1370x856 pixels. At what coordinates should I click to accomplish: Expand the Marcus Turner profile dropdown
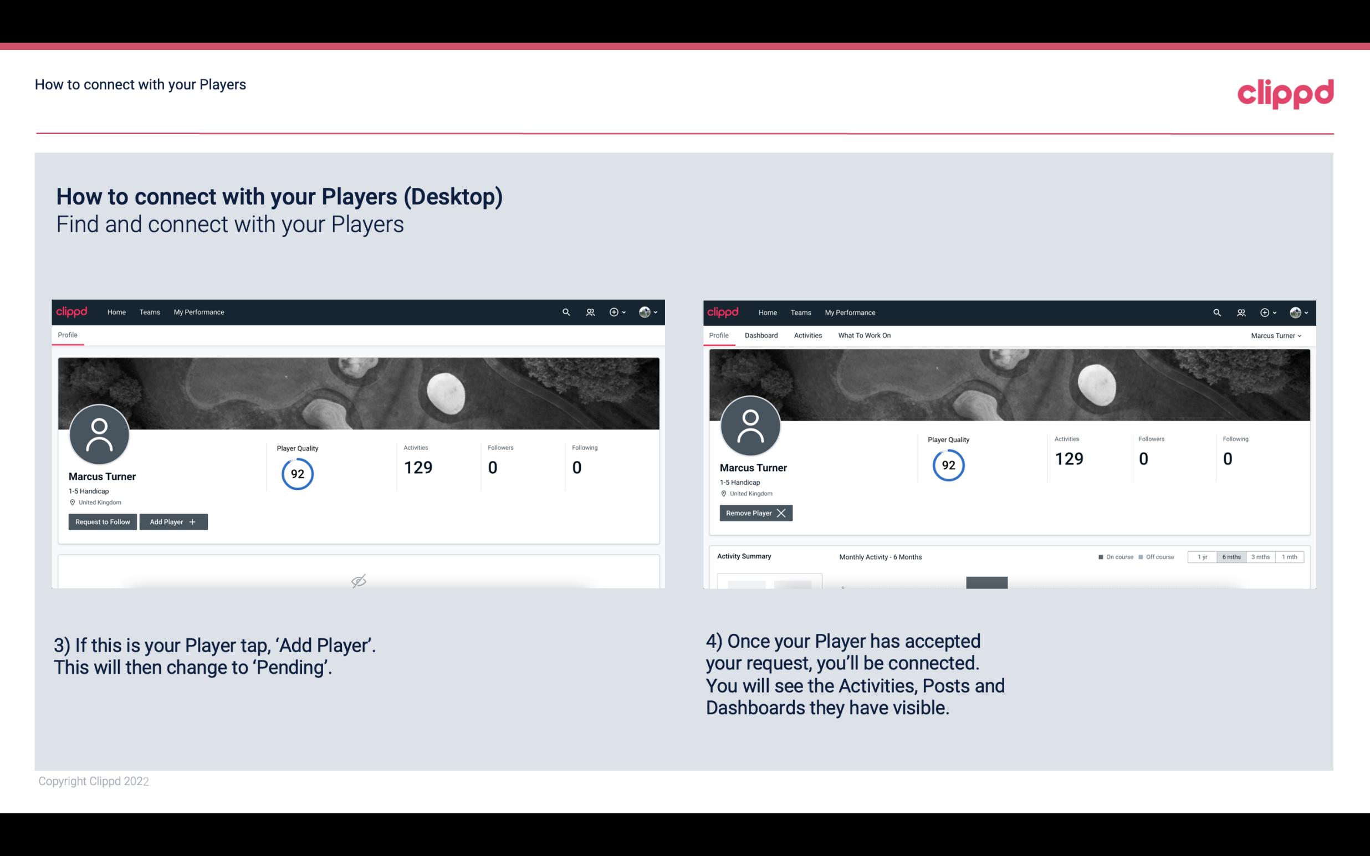pyautogui.click(x=1276, y=335)
